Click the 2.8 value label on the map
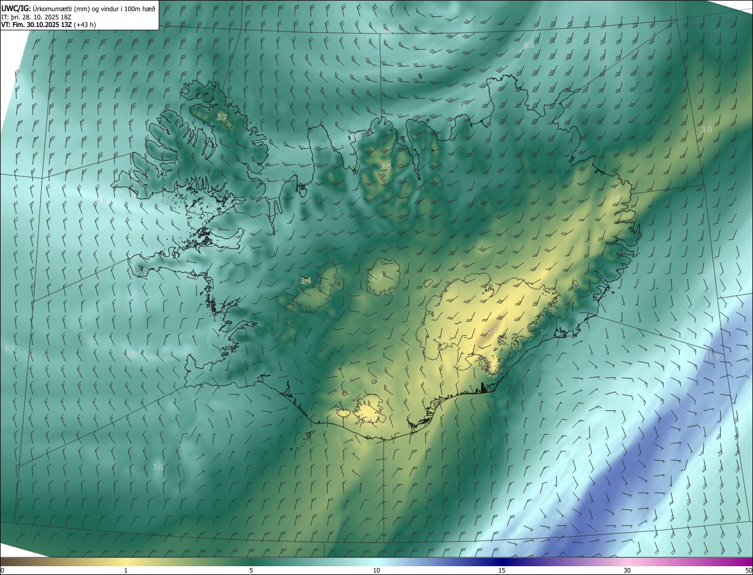The height and width of the screenshot is (575, 753). [x=386, y=167]
